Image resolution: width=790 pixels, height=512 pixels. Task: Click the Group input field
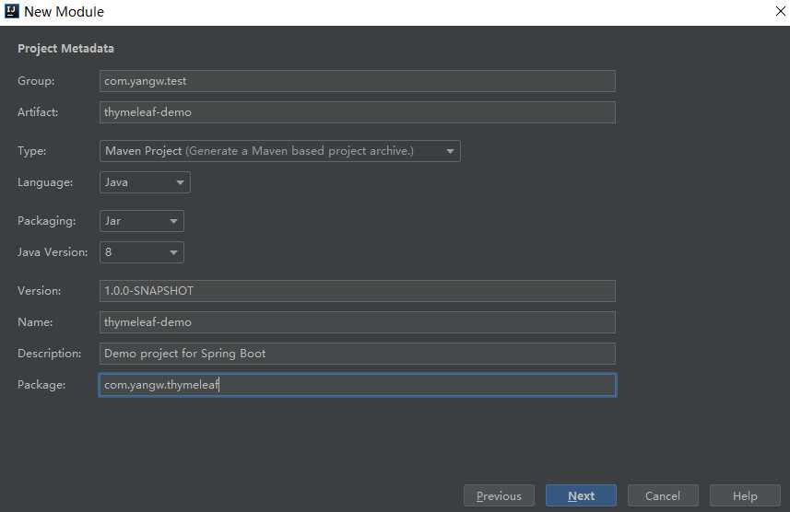357,81
